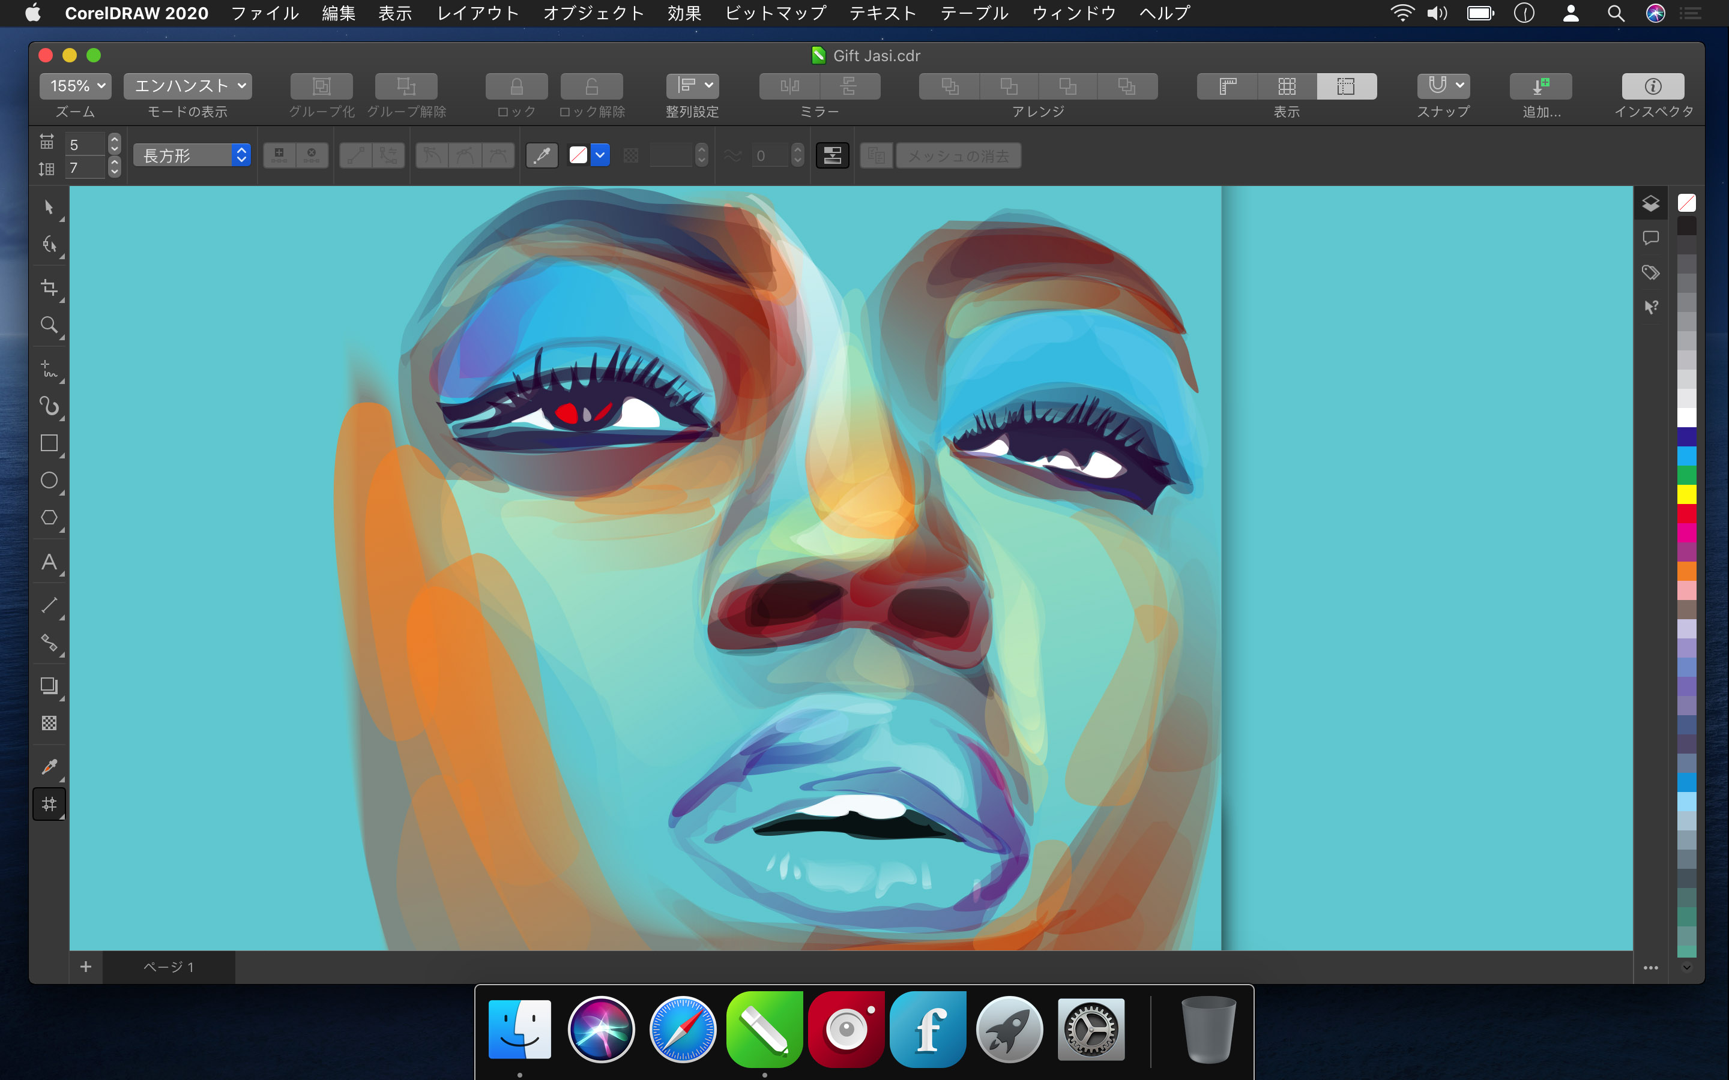Open the オブジェクト menu
1729x1080 pixels.
pyautogui.click(x=593, y=13)
